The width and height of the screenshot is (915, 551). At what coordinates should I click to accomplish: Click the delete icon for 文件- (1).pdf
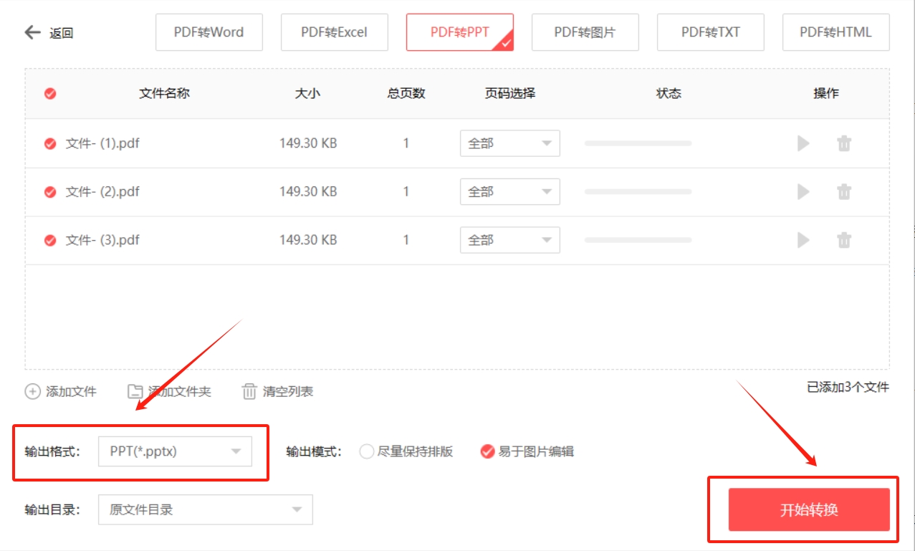pos(843,143)
